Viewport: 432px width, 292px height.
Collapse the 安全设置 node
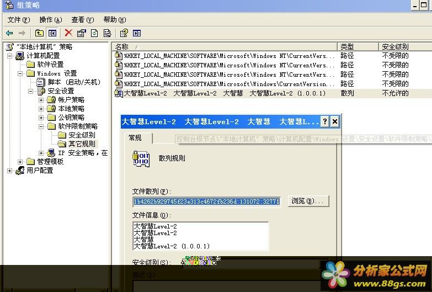click(30, 91)
